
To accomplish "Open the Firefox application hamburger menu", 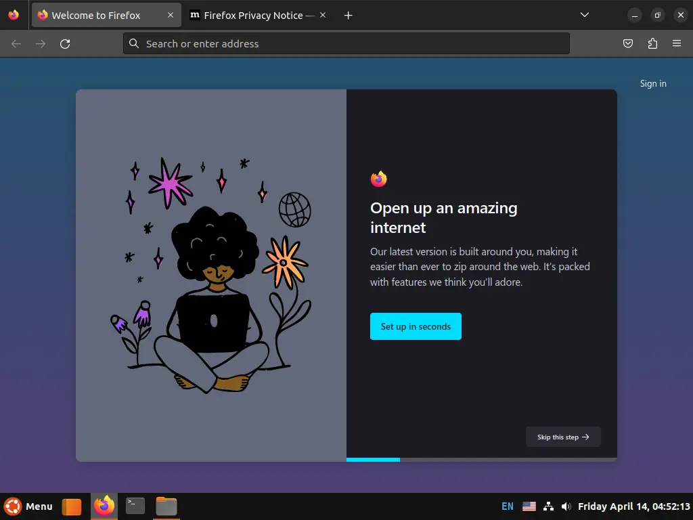I will coord(677,43).
